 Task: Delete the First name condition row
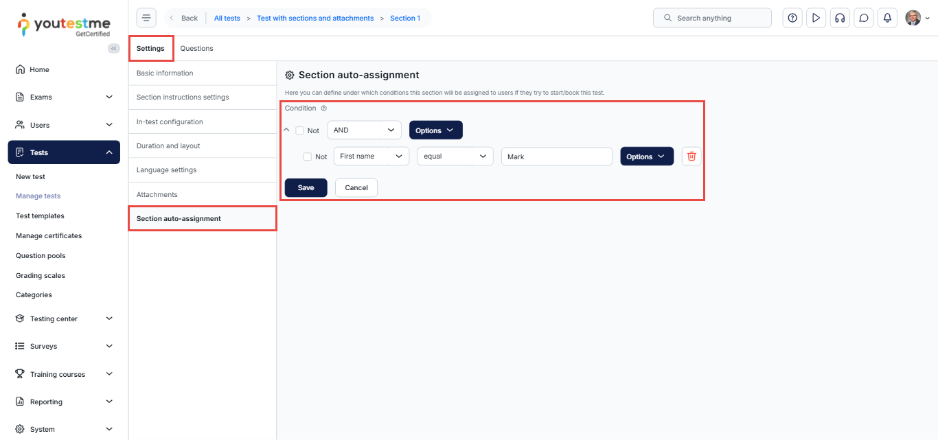tap(691, 157)
